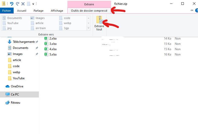
Task: Open the blue help question mark icon
Action: [196, 10]
